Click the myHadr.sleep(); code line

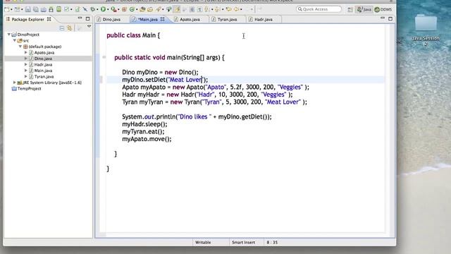point(144,124)
